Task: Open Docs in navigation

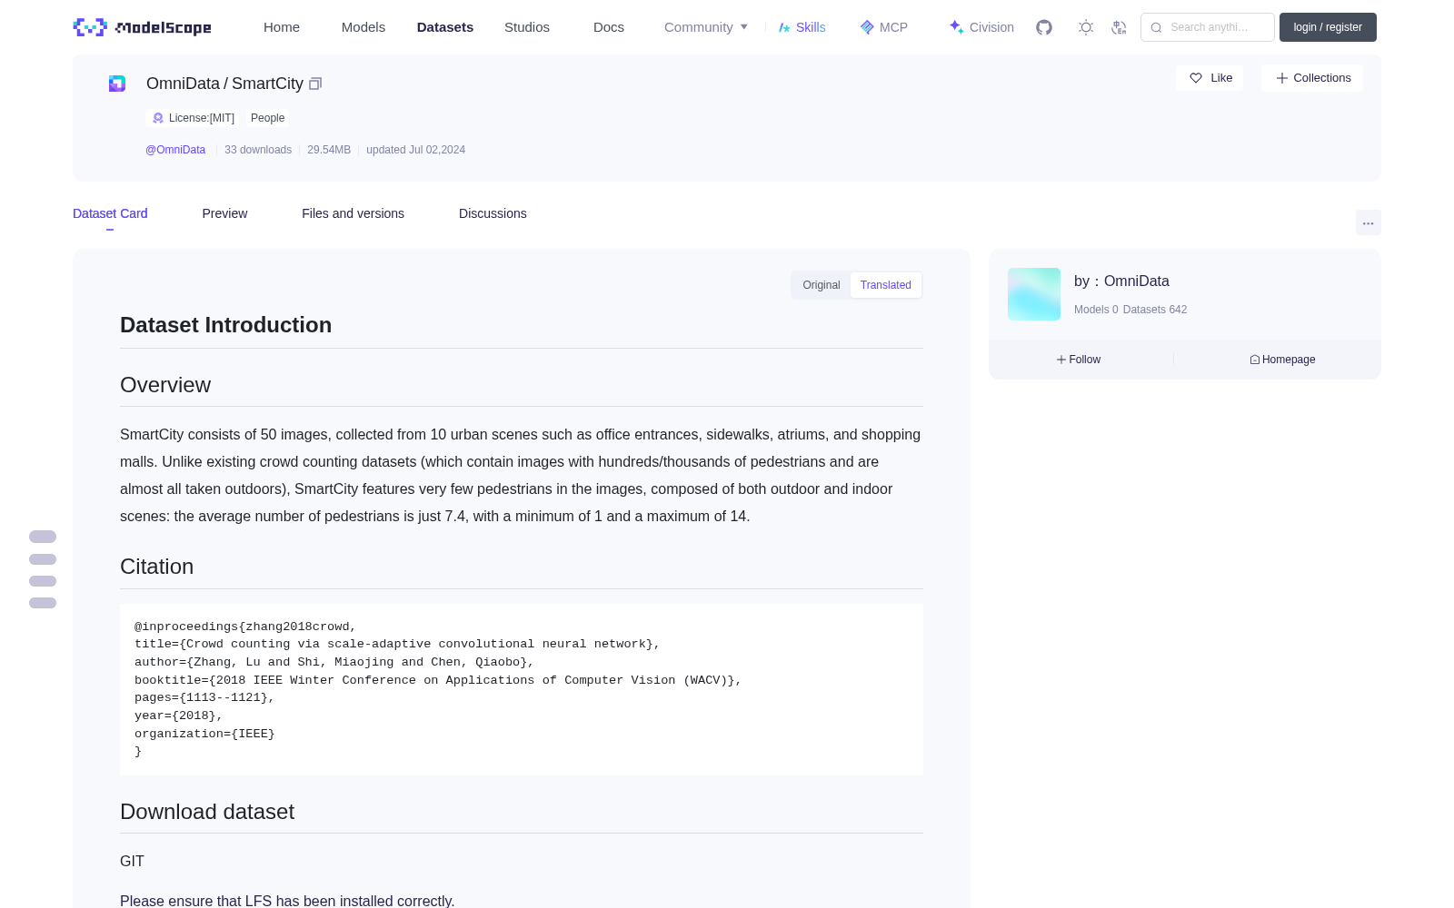Action: (x=609, y=27)
